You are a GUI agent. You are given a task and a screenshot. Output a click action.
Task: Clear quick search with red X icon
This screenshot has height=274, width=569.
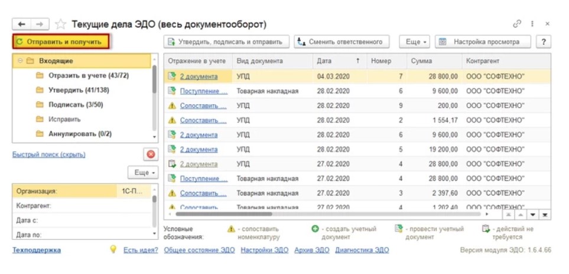(151, 154)
